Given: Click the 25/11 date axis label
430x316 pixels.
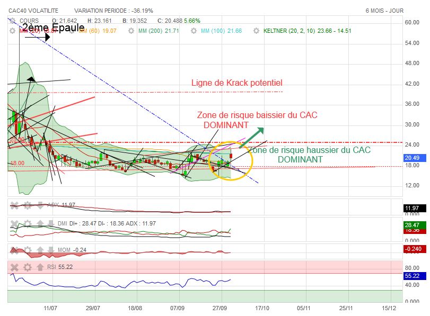Looking at the screenshot, I should (346, 308).
